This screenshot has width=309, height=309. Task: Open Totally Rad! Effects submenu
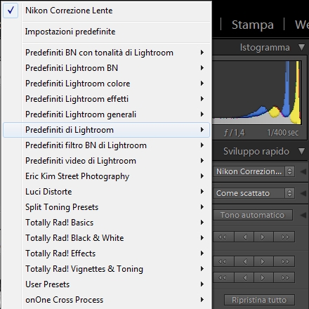(x=107, y=254)
